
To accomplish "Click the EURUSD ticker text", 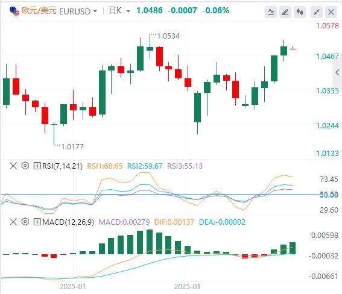I will coord(75,11).
